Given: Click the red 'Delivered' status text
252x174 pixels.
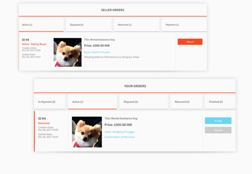Looking at the screenshot, I should 44,123.
